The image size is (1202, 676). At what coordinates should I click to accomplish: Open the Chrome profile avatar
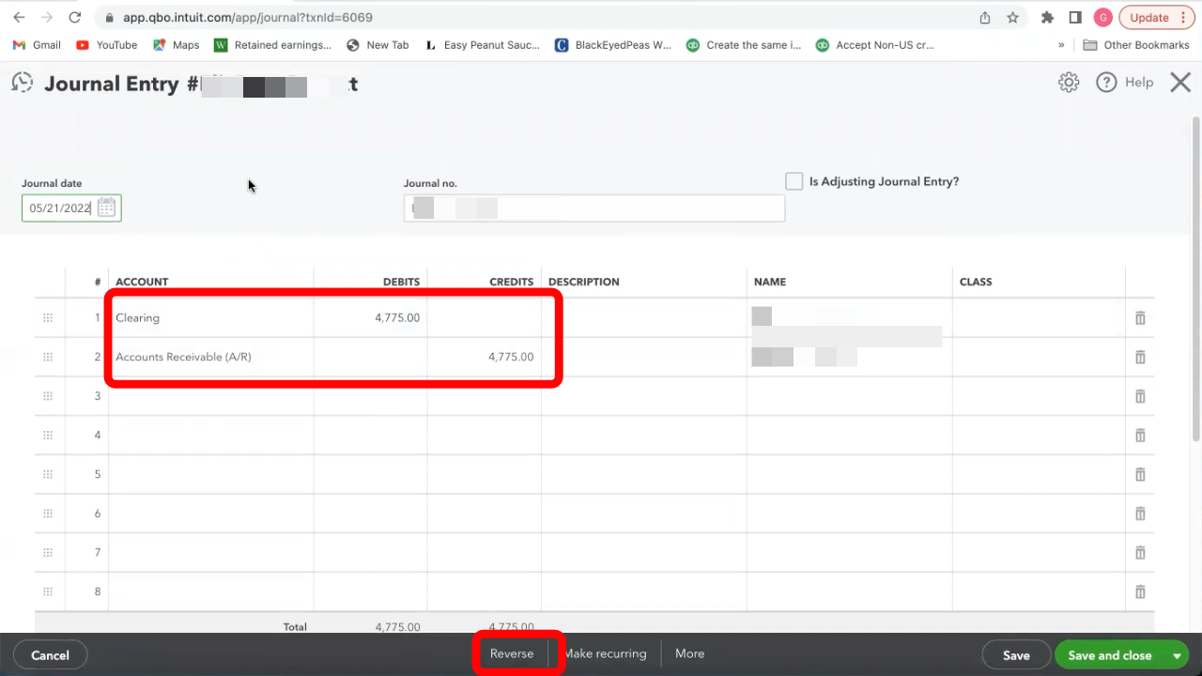[1103, 17]
